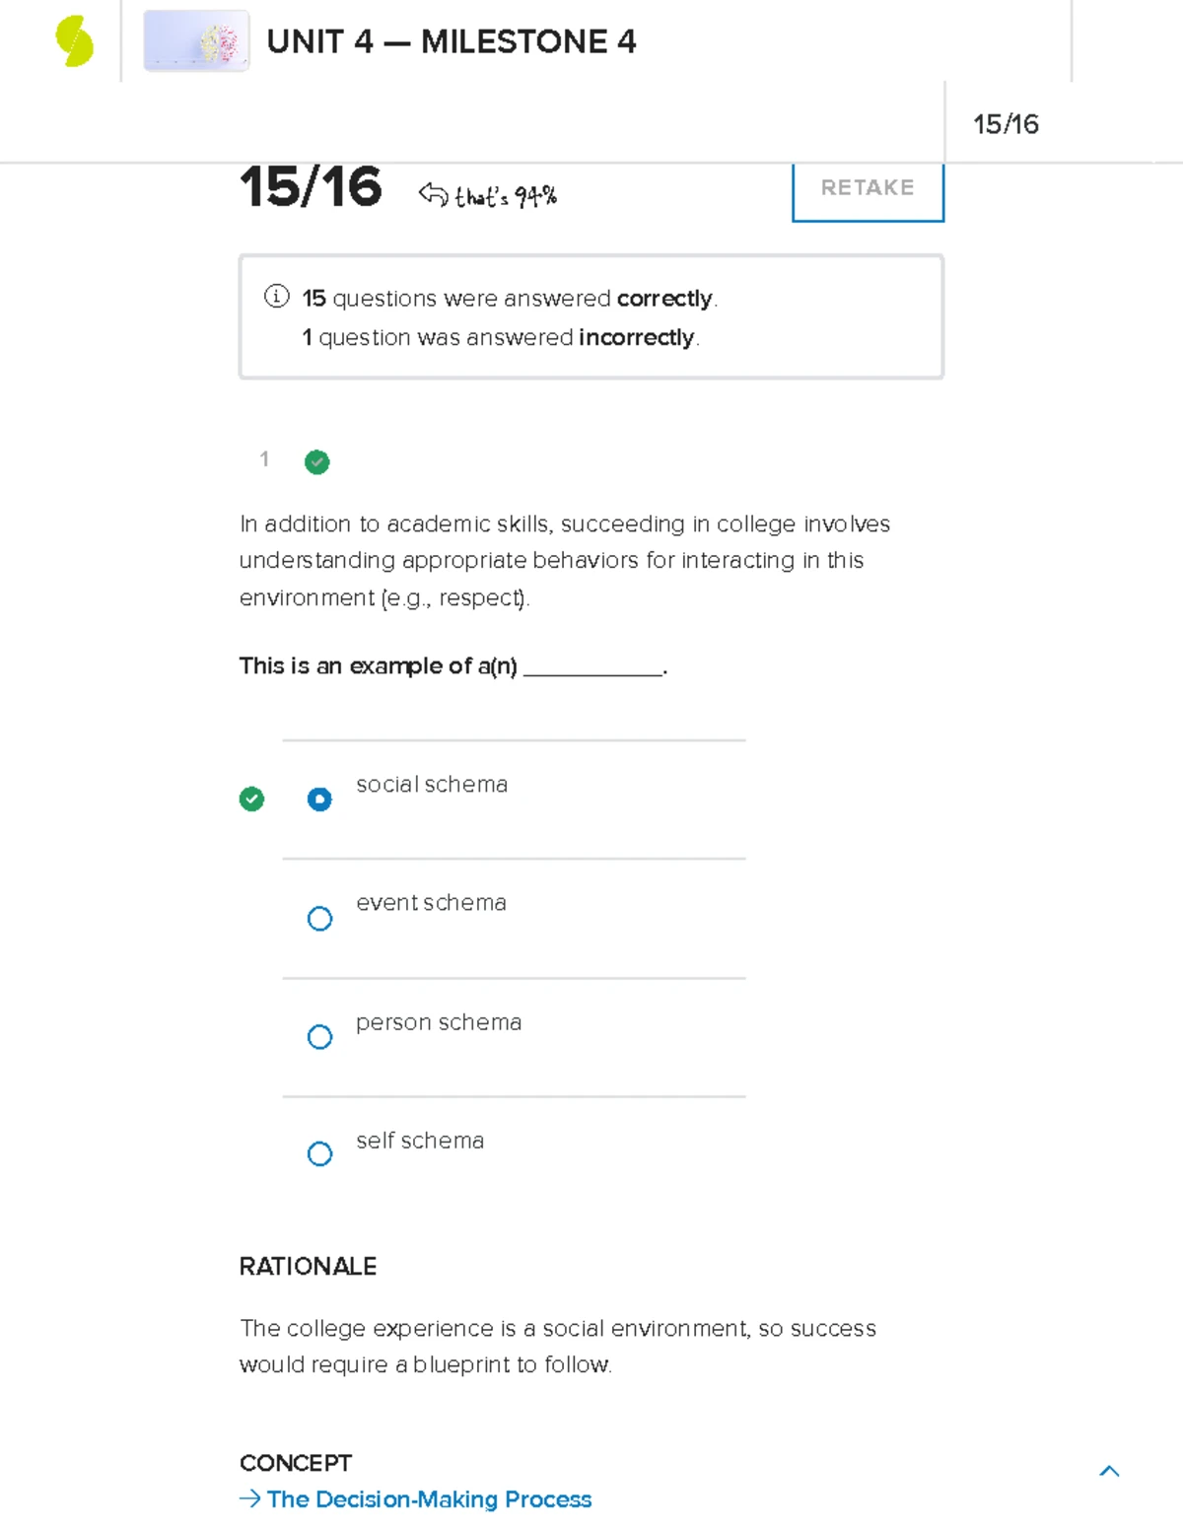Click the green Sophia logo icon

tap(74, 42)
